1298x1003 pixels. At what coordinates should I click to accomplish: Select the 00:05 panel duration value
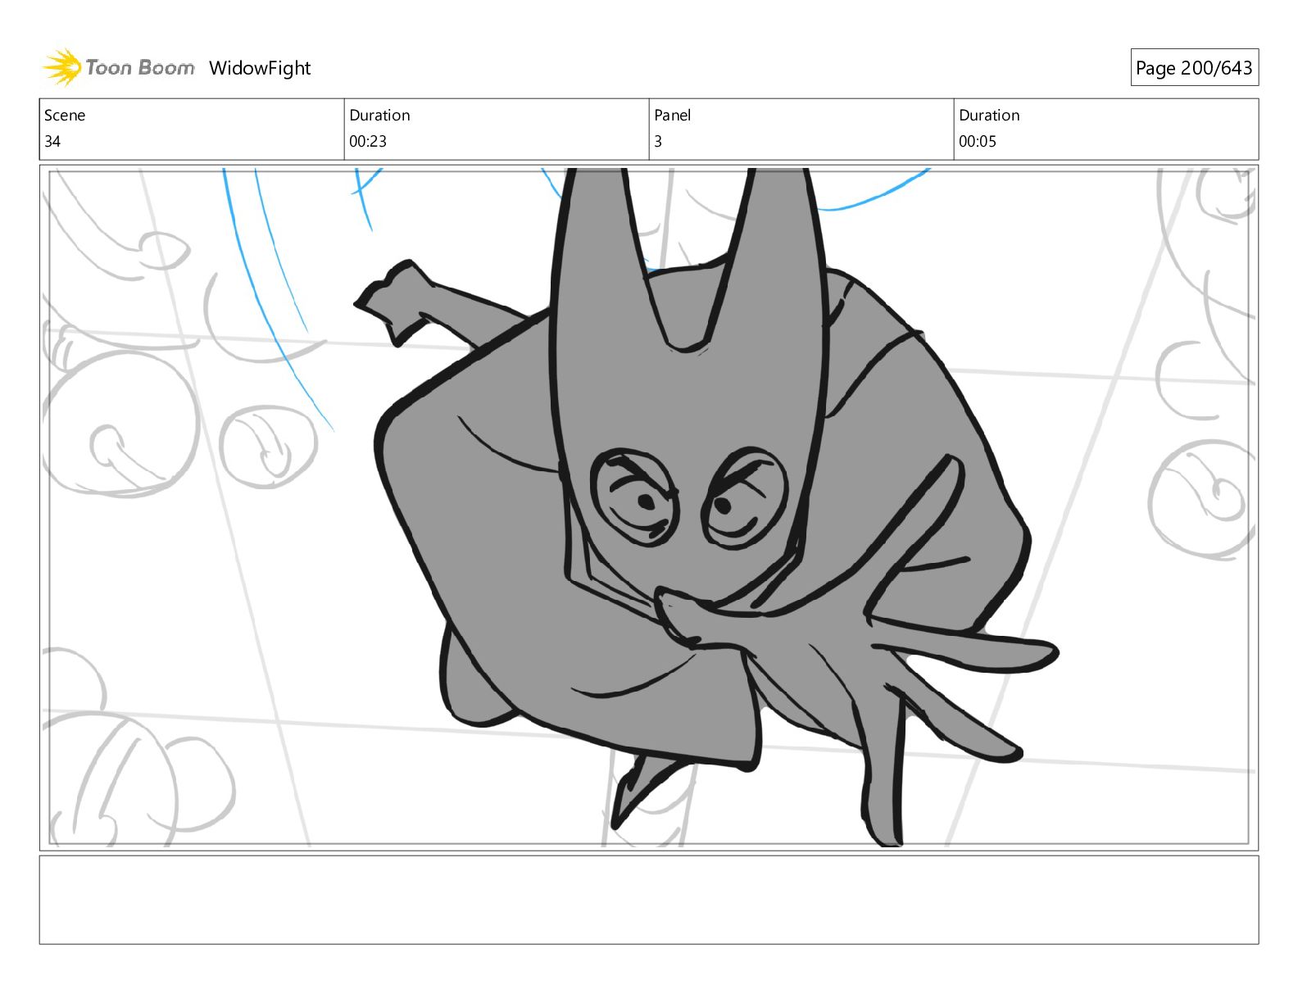(978, 141)
